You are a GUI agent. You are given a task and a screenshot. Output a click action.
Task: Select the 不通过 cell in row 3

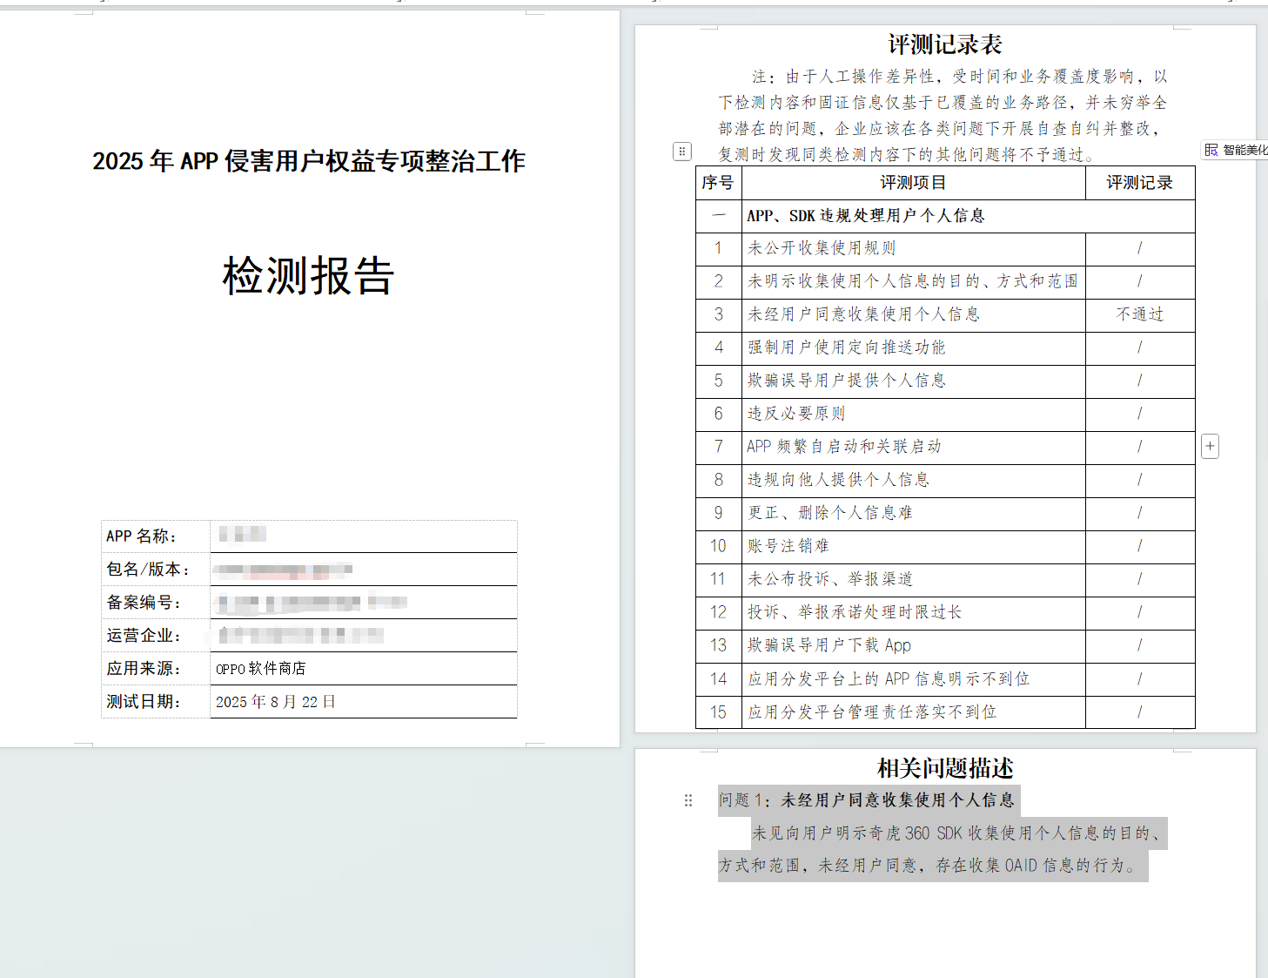[x=1139, y=314]
